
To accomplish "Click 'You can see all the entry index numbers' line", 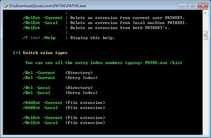I will (104, 63).
